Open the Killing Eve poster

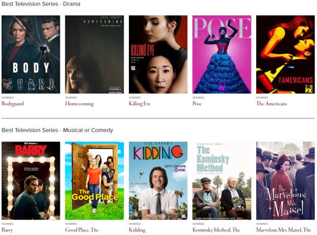[158, 54]
